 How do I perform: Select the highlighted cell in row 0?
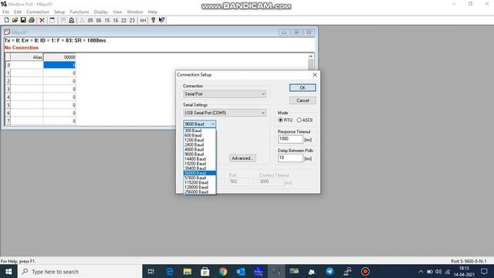[59, 65]
